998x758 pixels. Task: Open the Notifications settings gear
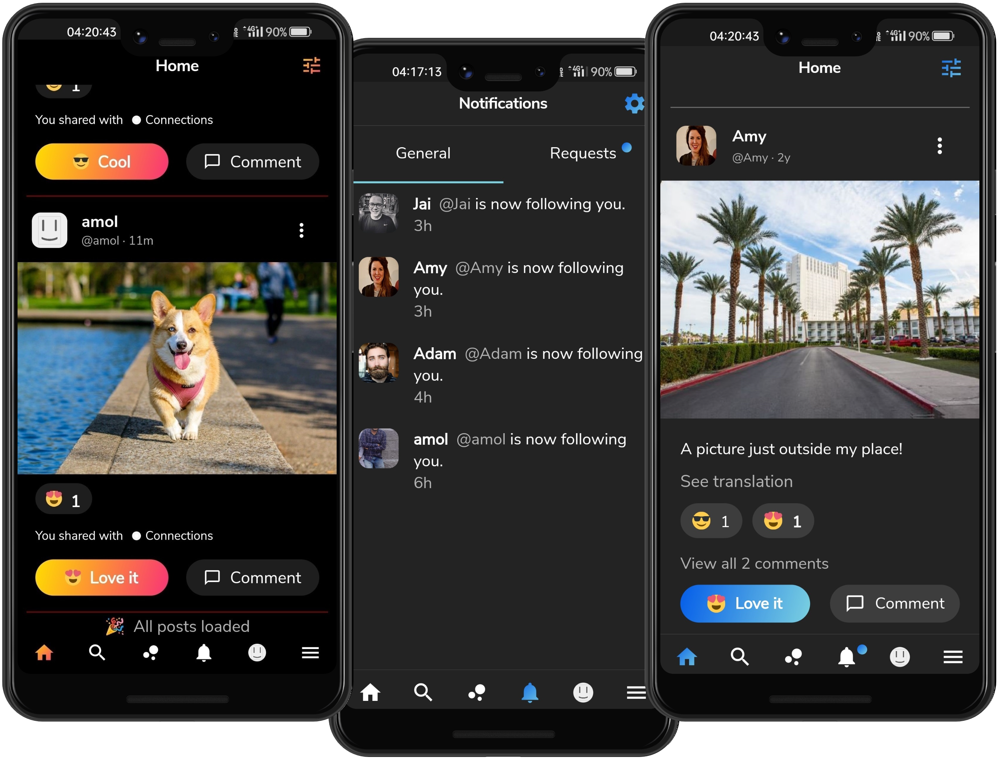coord(634,104)
